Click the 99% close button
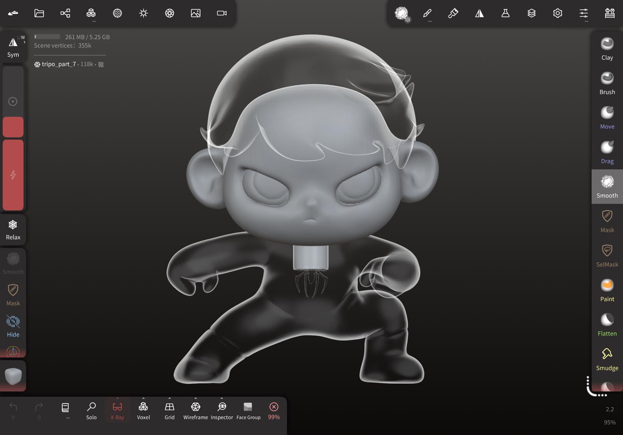This screenshot has width=623, height=435. (274, 410)
